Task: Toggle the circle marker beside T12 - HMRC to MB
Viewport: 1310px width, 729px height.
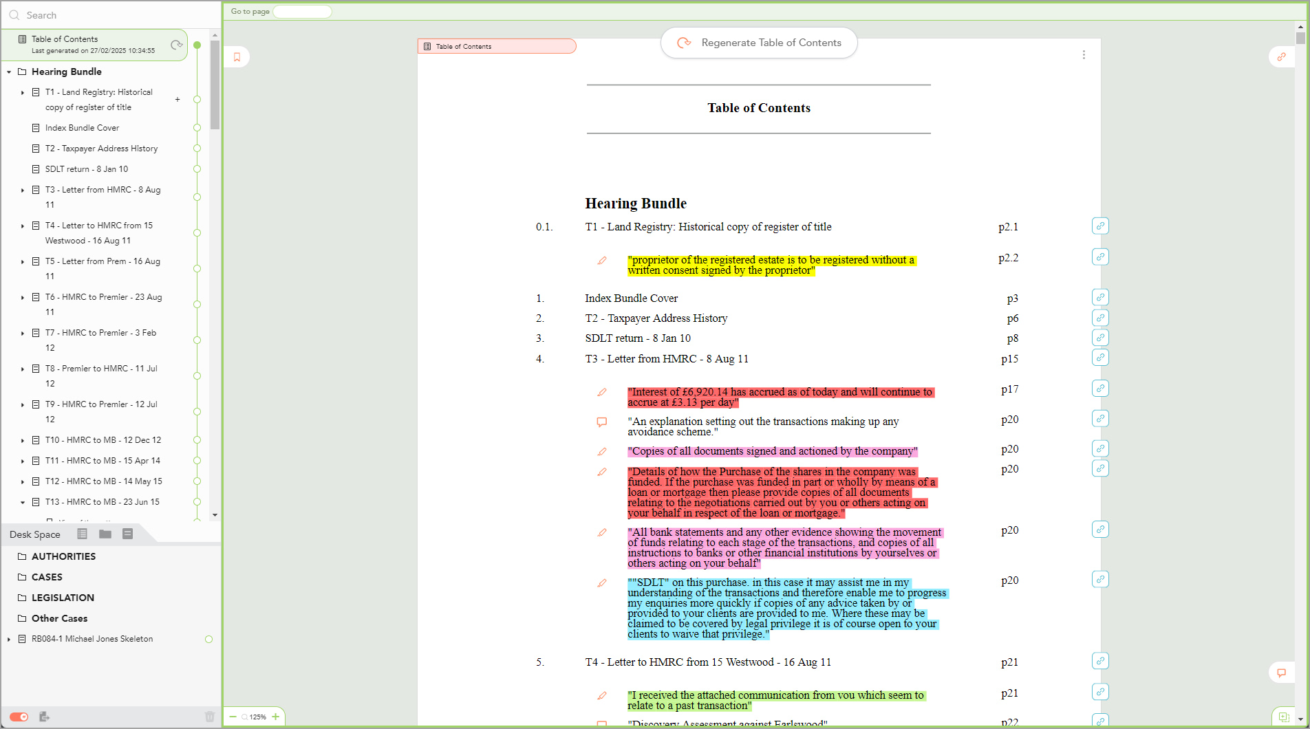Action: (x=197, y=481)
